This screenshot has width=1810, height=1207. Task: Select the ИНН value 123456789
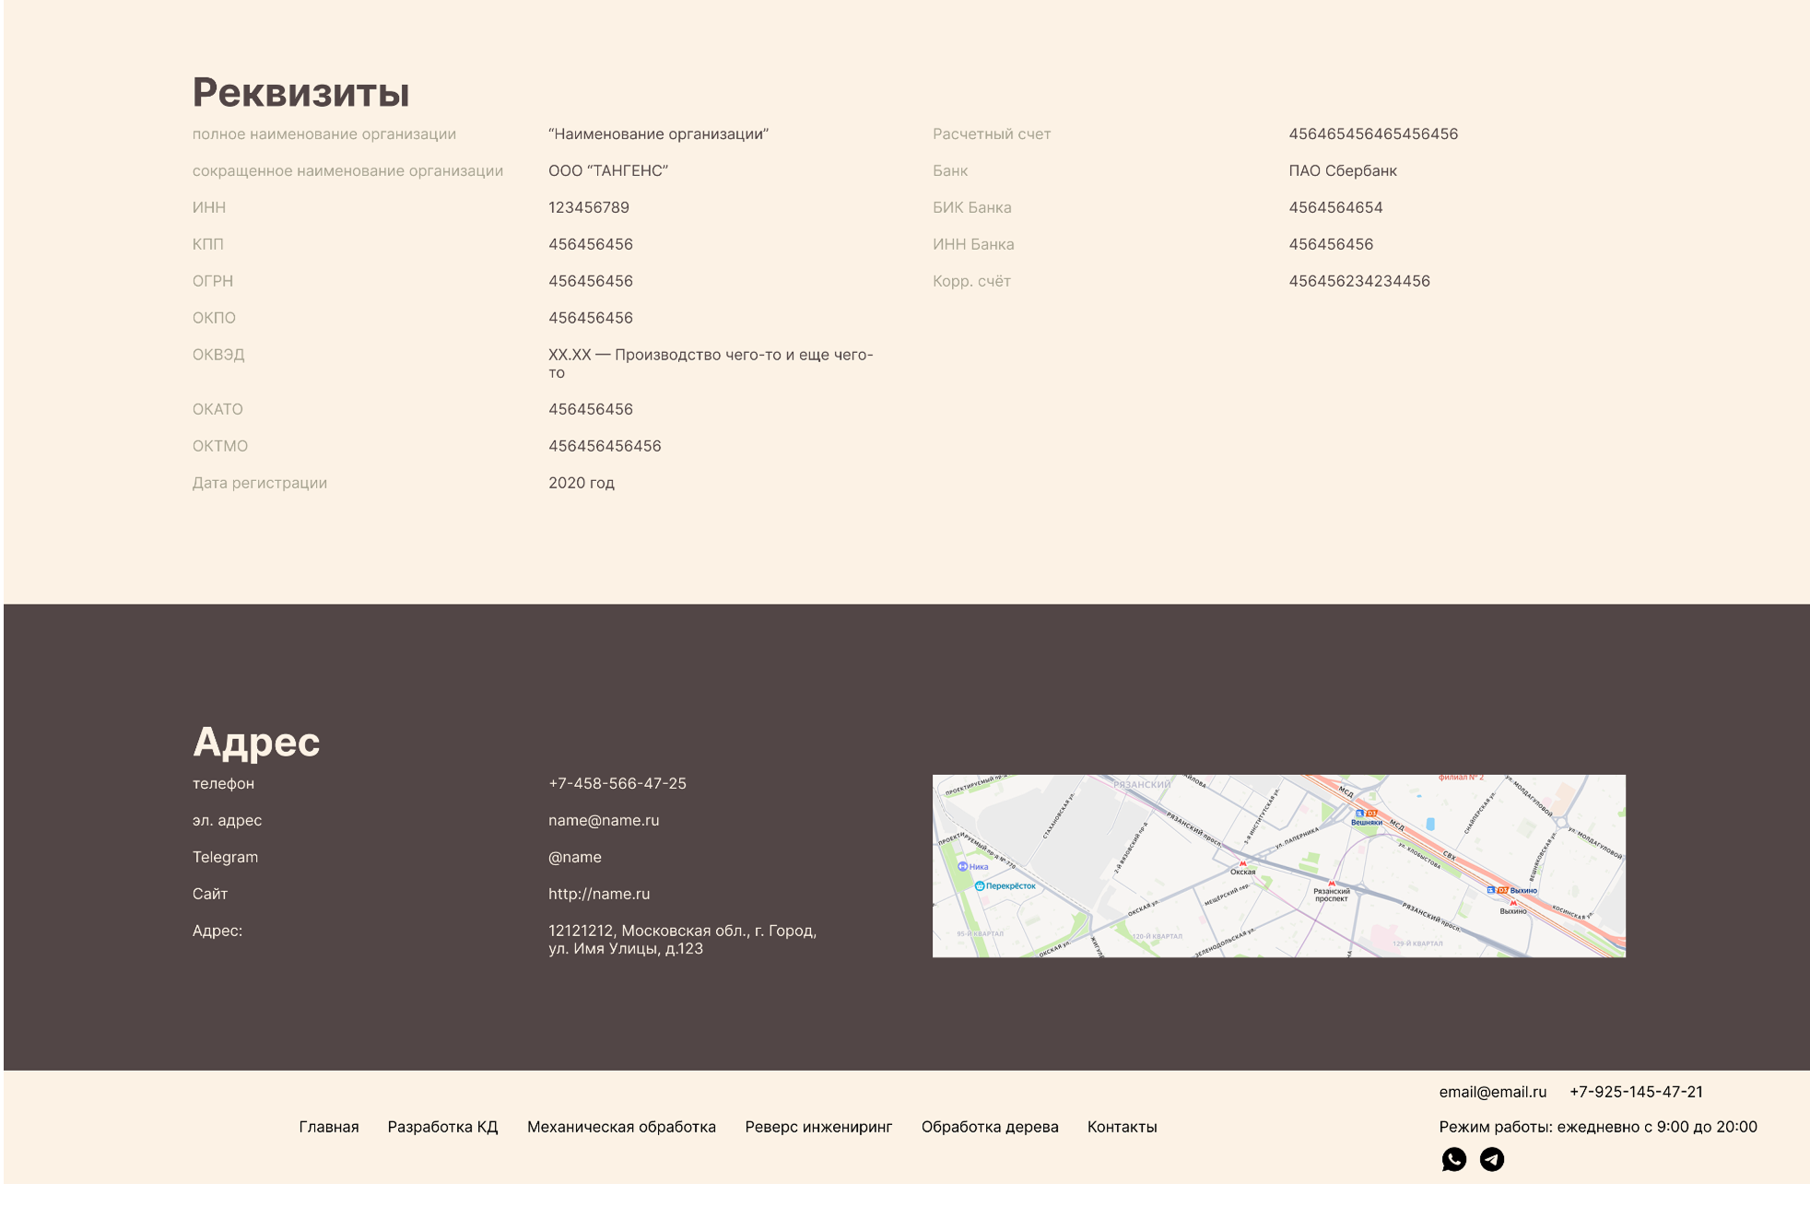tap(589, 207)
